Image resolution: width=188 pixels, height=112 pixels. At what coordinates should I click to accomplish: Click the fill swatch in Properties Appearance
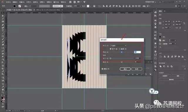[160, 37]
